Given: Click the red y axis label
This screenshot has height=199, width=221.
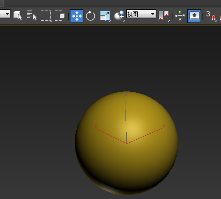Looking at the screenshot, I should click(96, 126).
